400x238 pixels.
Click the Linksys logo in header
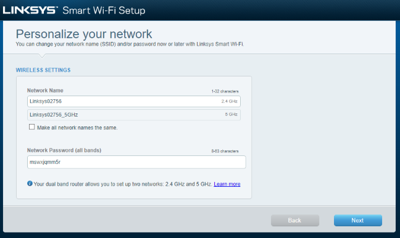tap(30, 10)
